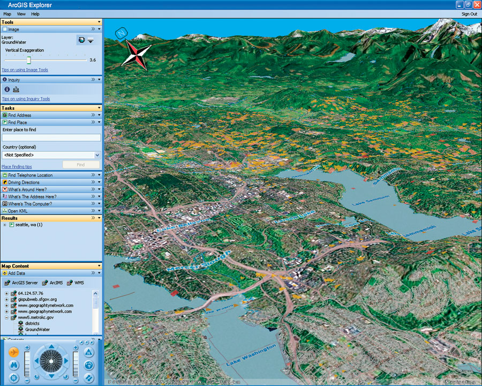This screenshot has width=482, height=386.
Task: Open the Place finding tips link
Action: click(x=17, y=167)
